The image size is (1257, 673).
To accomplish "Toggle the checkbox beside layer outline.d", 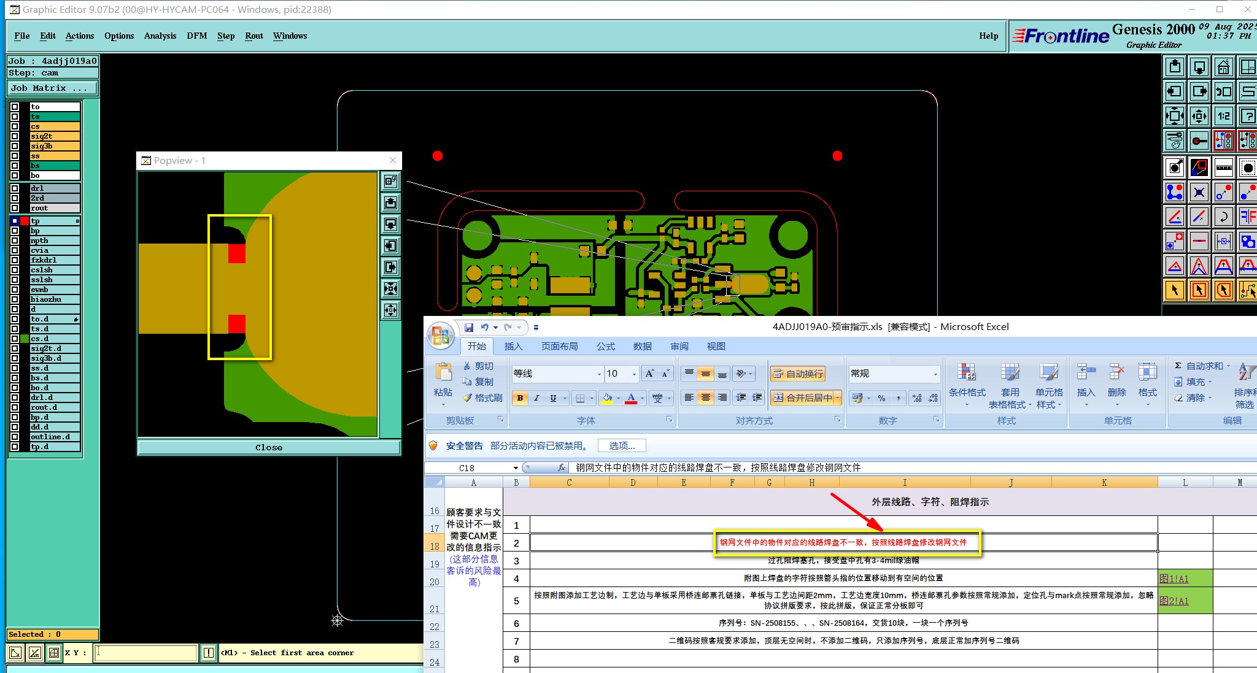I will [15, 437].
